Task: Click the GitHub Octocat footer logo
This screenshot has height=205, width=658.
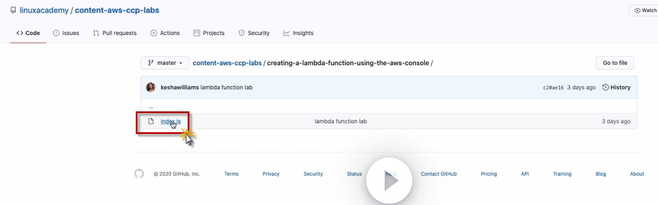Action: pos(139,174)
